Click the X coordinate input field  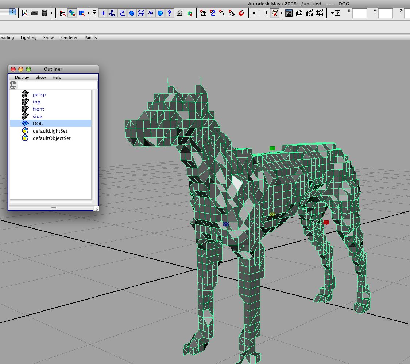360,13
